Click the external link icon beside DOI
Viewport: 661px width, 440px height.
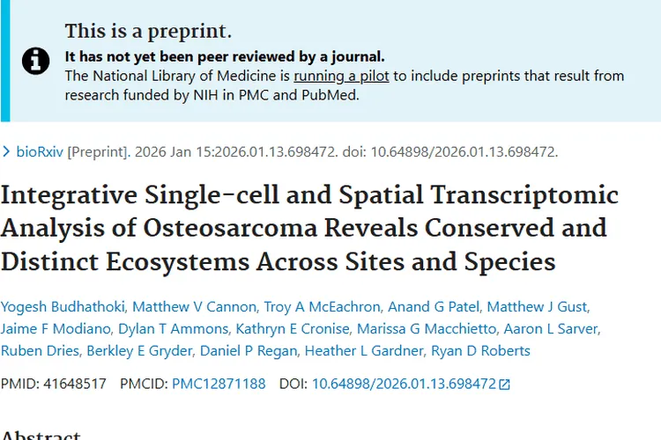tap(504, 385)
